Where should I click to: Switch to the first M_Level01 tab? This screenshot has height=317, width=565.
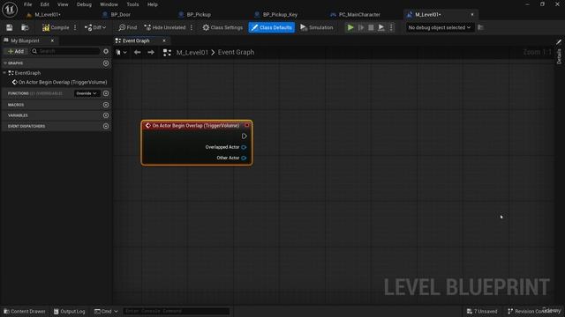pos(48,15)
